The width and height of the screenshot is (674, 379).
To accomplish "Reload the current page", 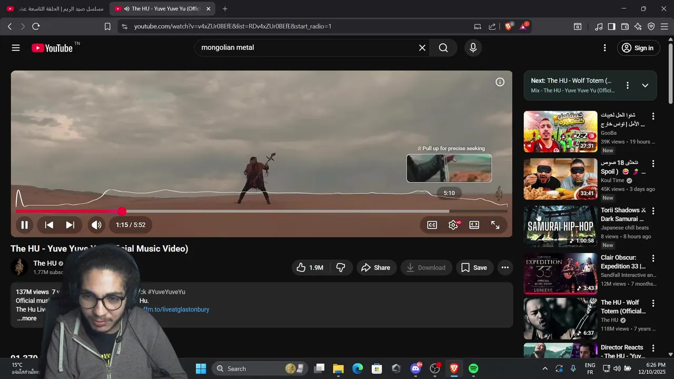I will click(x=36, y=26).
